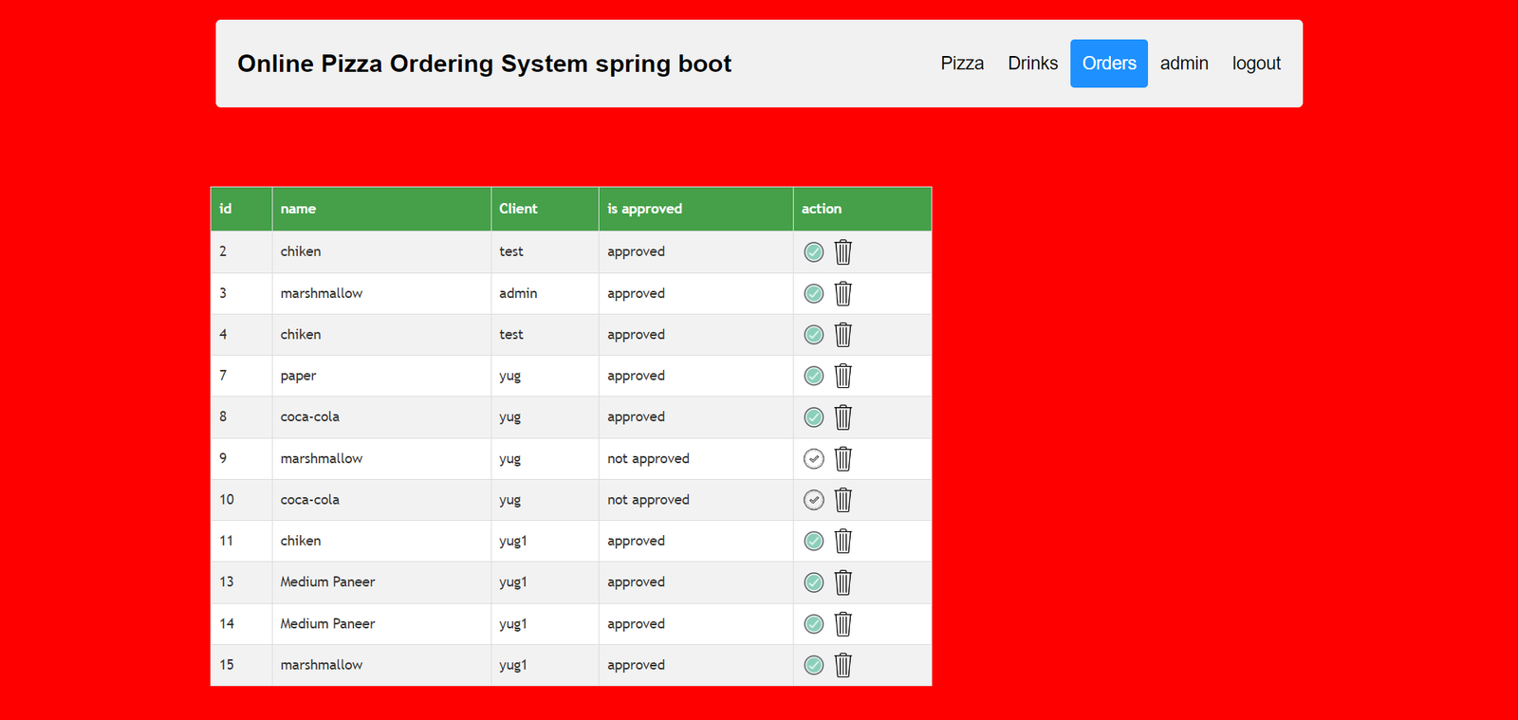Remove order 9 with its trash icon
This screenshot has height=720, width=1518.
click(x=842, y=459)
